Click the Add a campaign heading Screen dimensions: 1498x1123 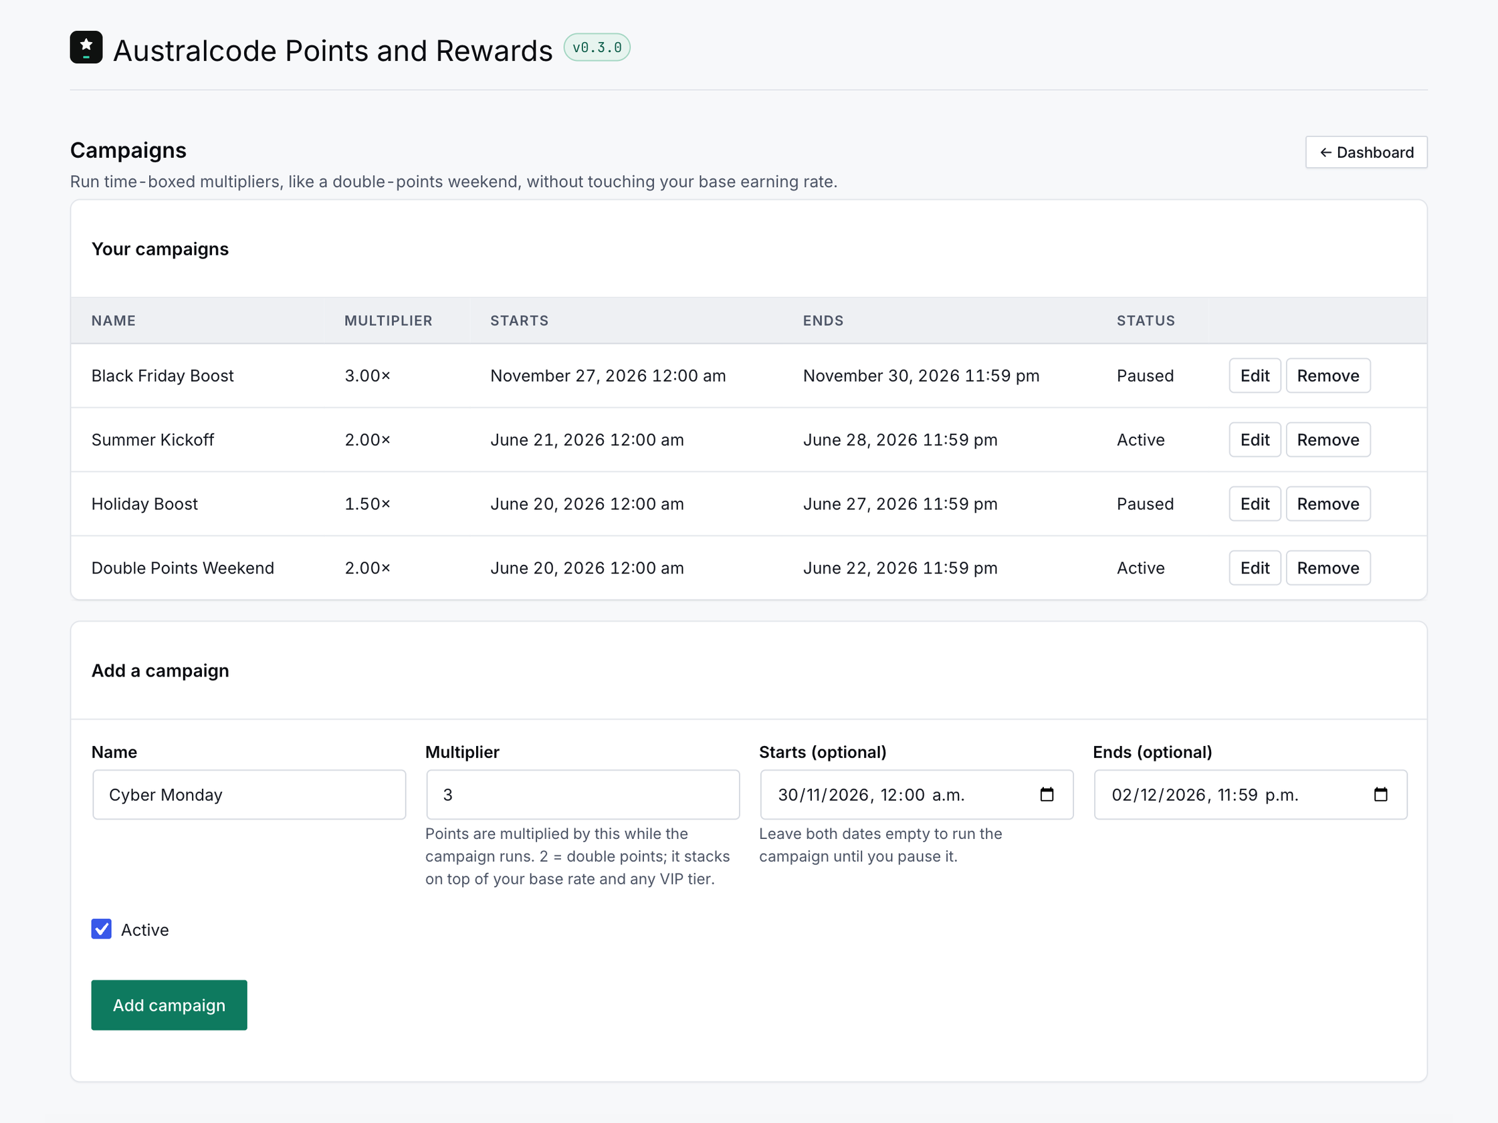coord(160,671)
